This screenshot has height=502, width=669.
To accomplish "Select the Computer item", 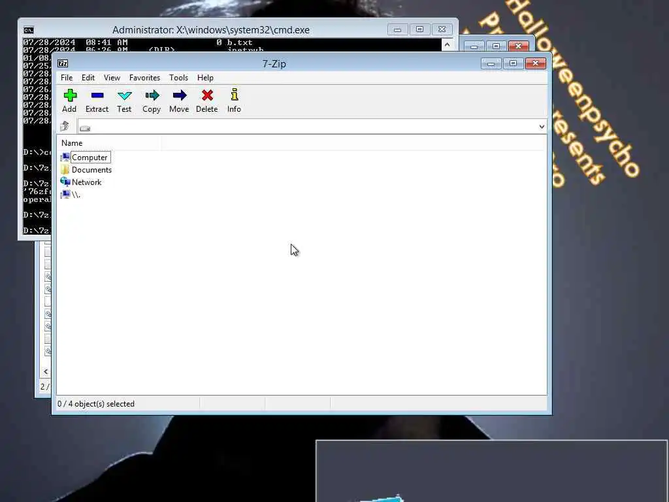I will click(90, 158).
